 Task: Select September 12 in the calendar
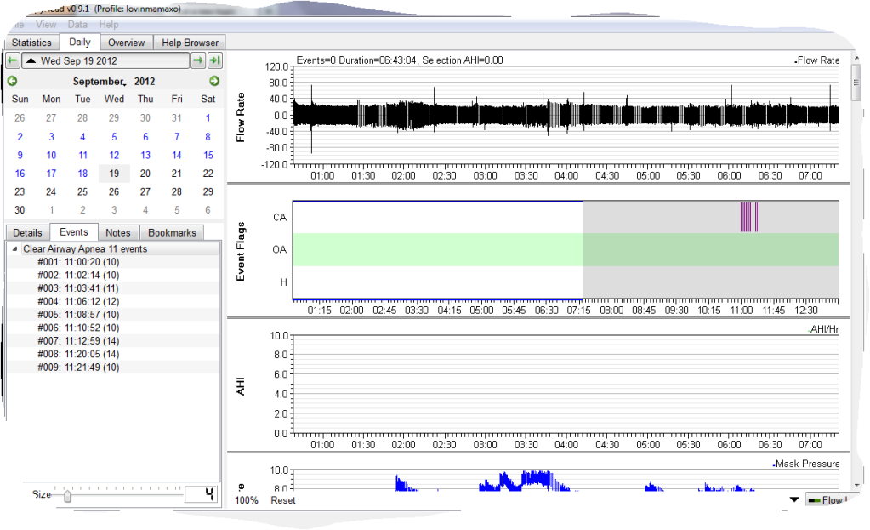(x=114, y=156)
